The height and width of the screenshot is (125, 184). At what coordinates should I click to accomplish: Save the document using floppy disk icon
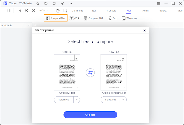54,3
